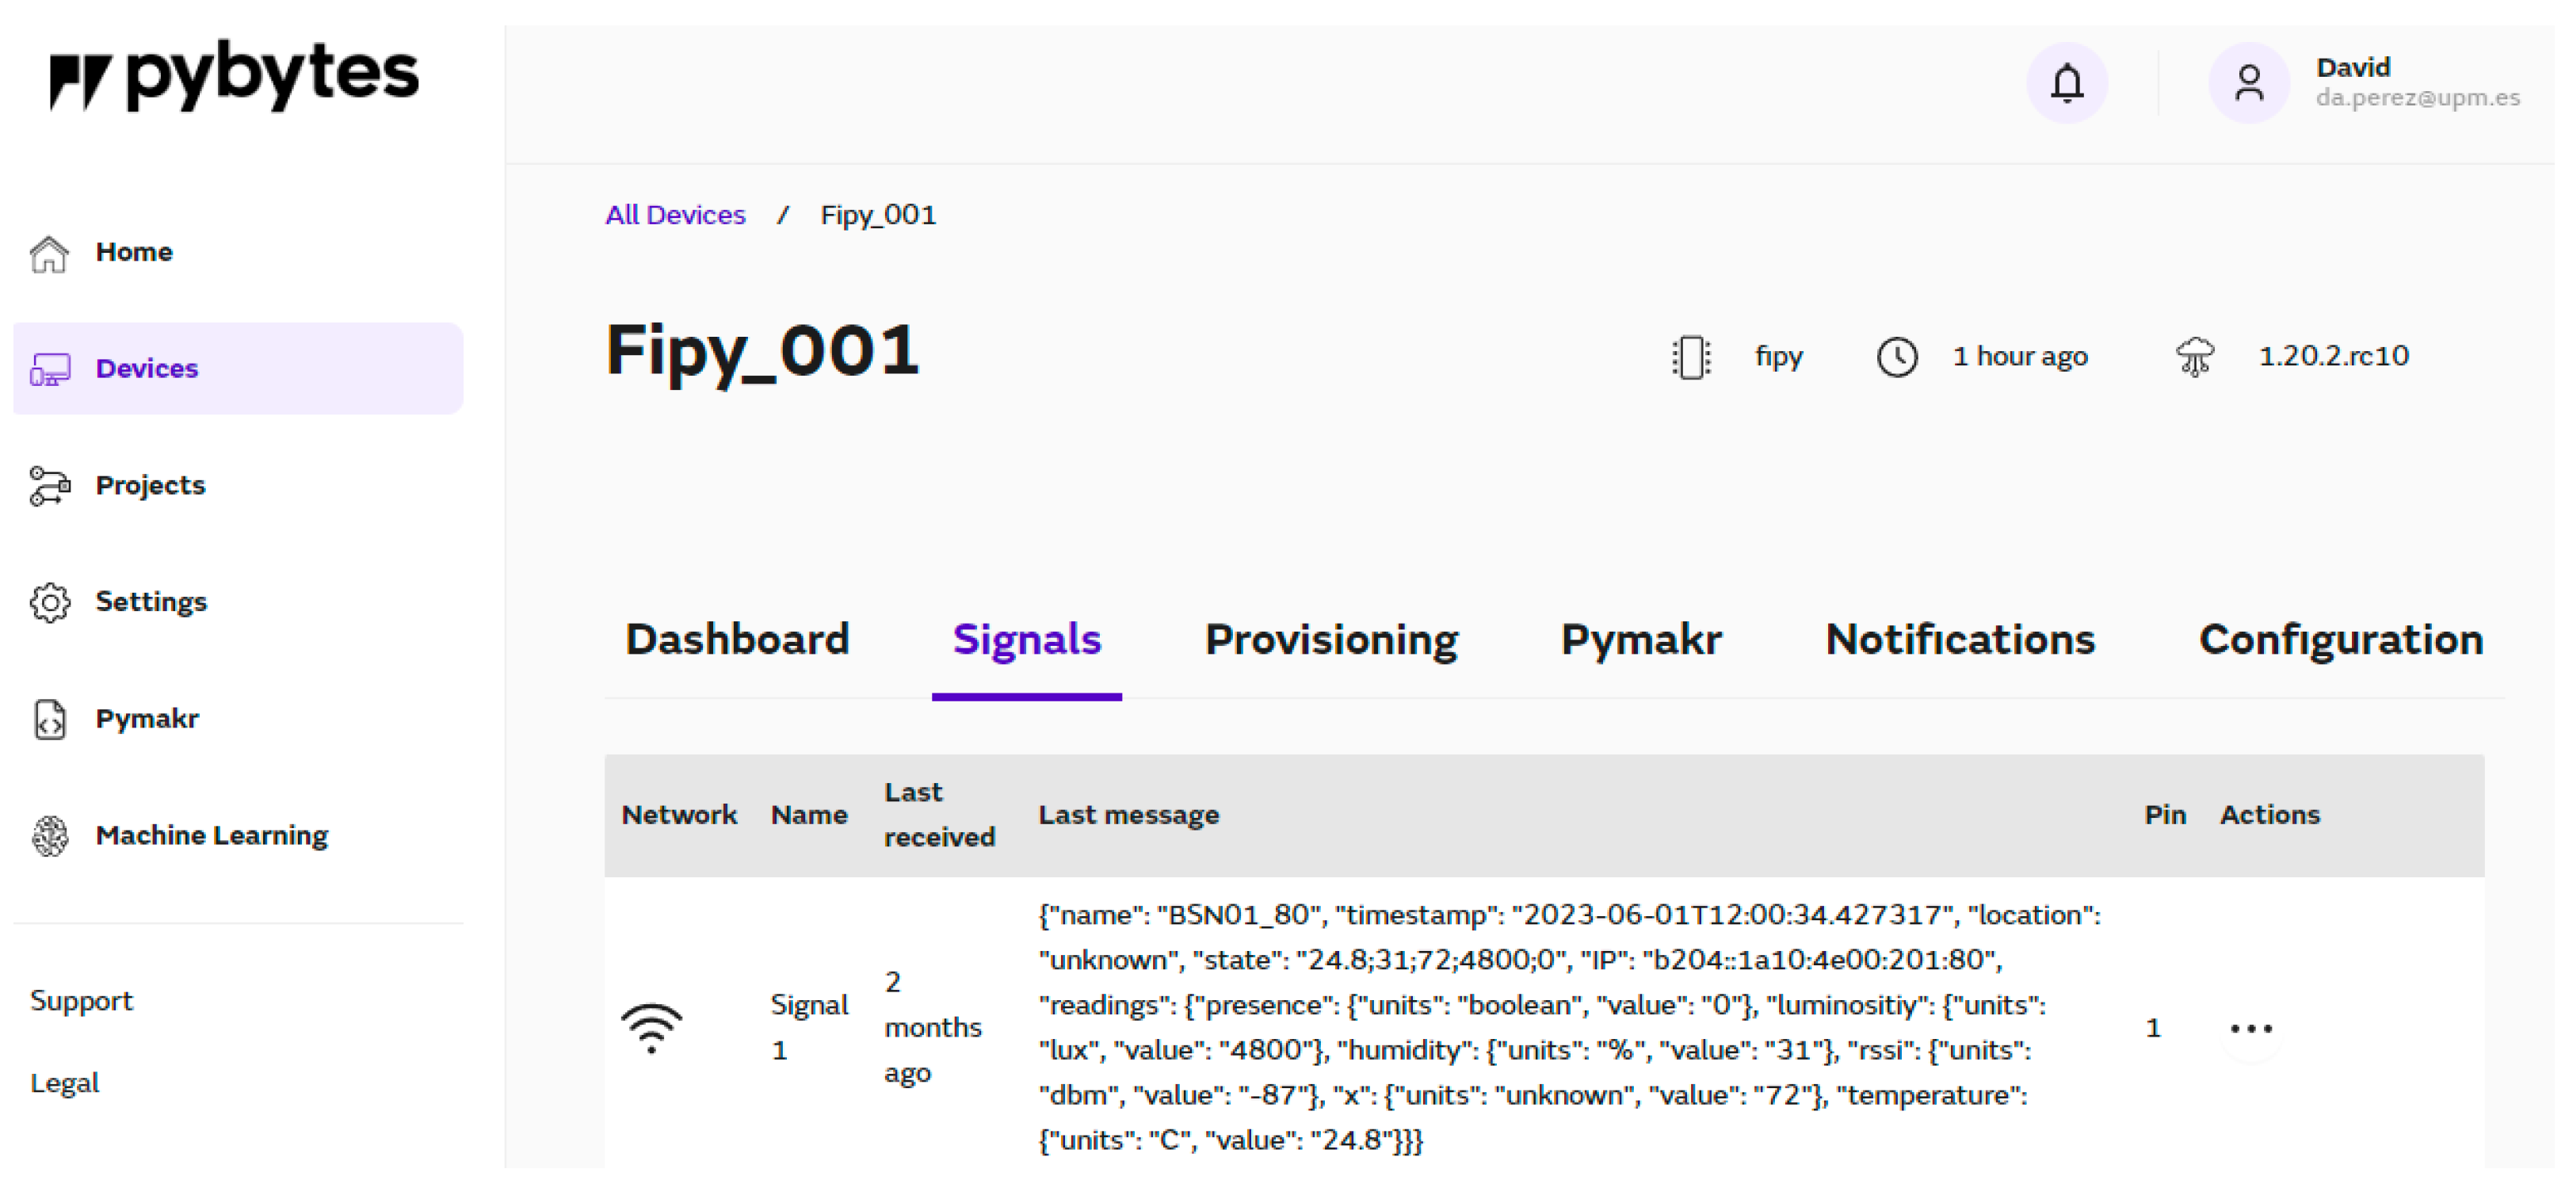Click the firmware version 1.20.2.rc10
This screenshot has height=1184, width=2569.
(x=2334, y=357)
